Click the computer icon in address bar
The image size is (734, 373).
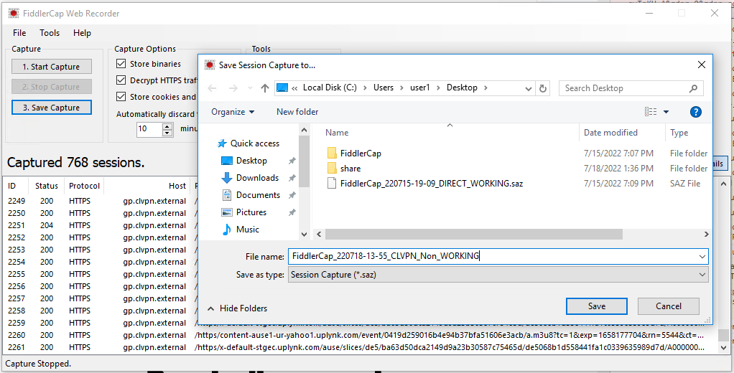(x=282, y=88)
